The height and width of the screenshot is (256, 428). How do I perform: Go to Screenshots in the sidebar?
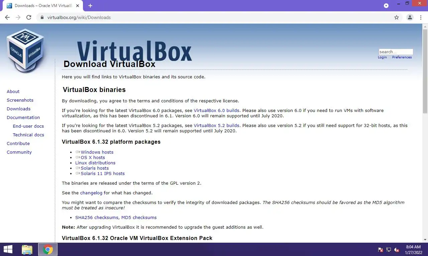point(20,100)
